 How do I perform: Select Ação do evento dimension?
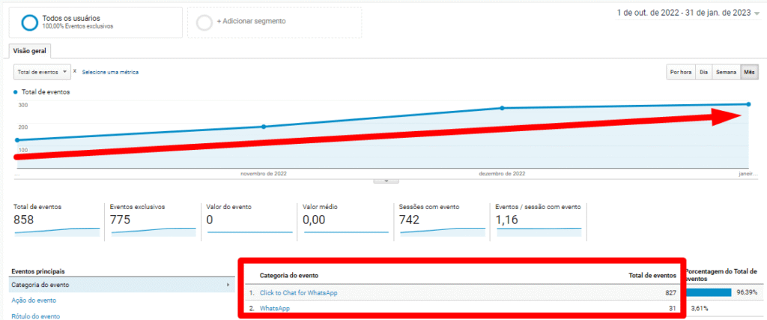point(33,301)
